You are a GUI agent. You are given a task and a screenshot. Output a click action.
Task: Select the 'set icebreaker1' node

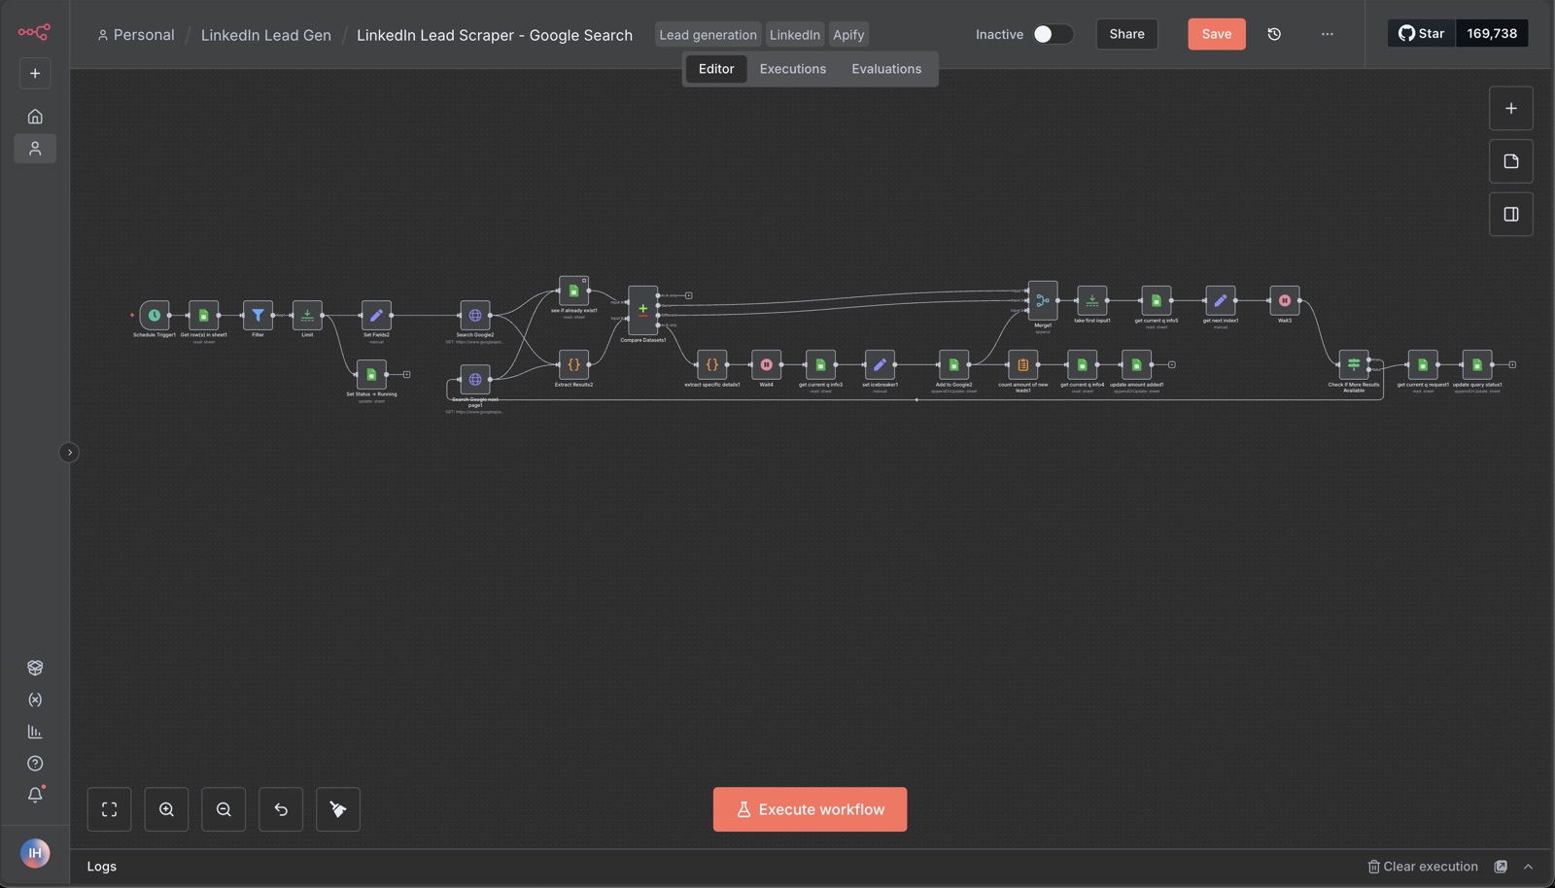(x=880, y=364)
